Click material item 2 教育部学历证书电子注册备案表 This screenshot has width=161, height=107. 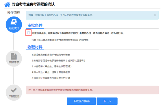click(x=58, y=61)
